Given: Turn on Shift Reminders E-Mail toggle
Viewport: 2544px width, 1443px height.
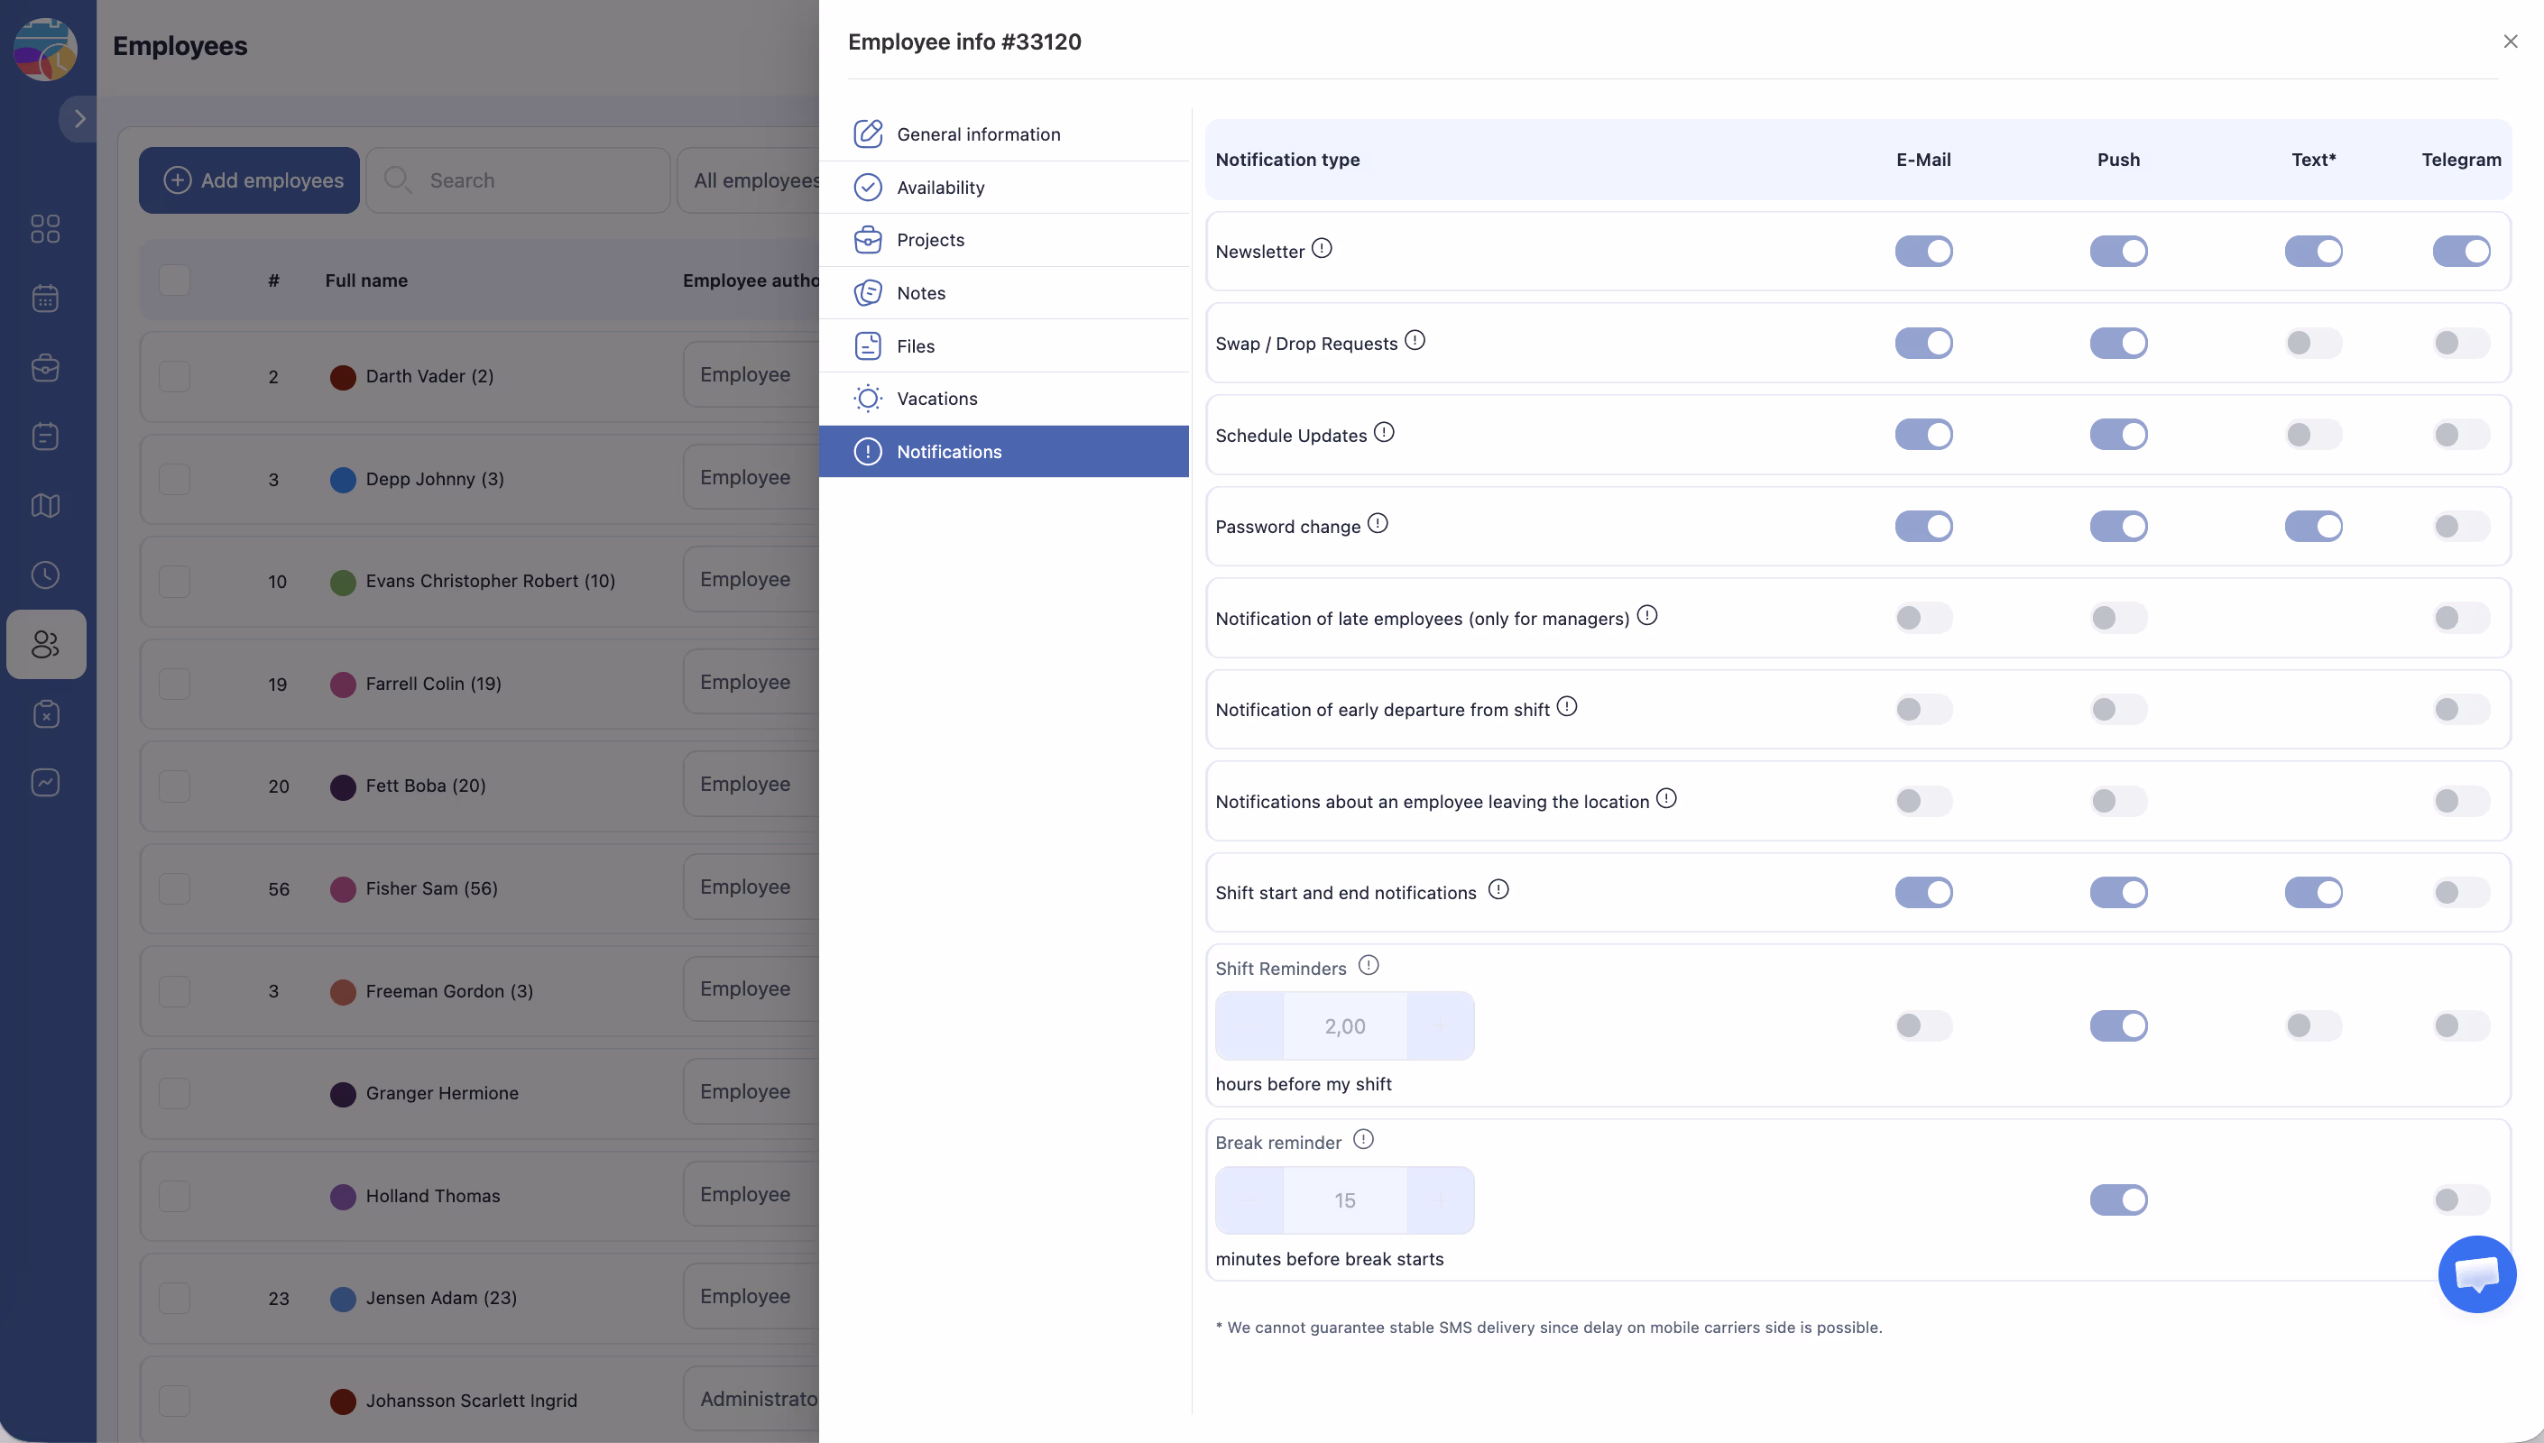Looking at the screenshot, I should pyautogui.click(x=1922, y=1025).
